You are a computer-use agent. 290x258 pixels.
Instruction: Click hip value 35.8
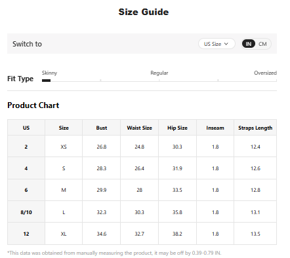coord(177,212)
